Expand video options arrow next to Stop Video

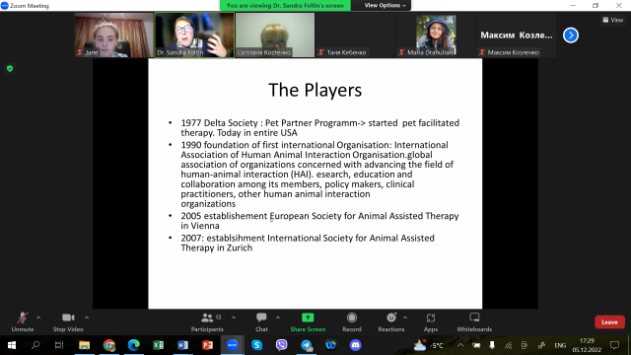(87, 318)
